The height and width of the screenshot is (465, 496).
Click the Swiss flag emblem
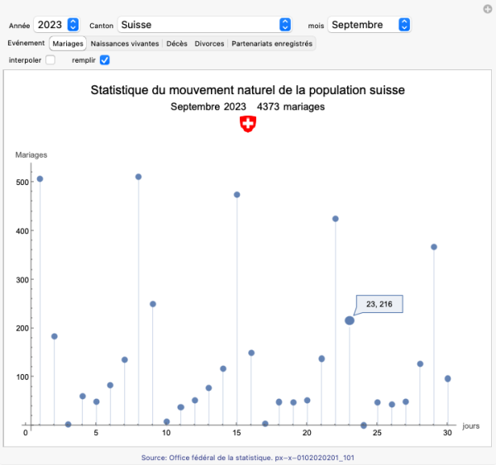(x=248, y=124)
